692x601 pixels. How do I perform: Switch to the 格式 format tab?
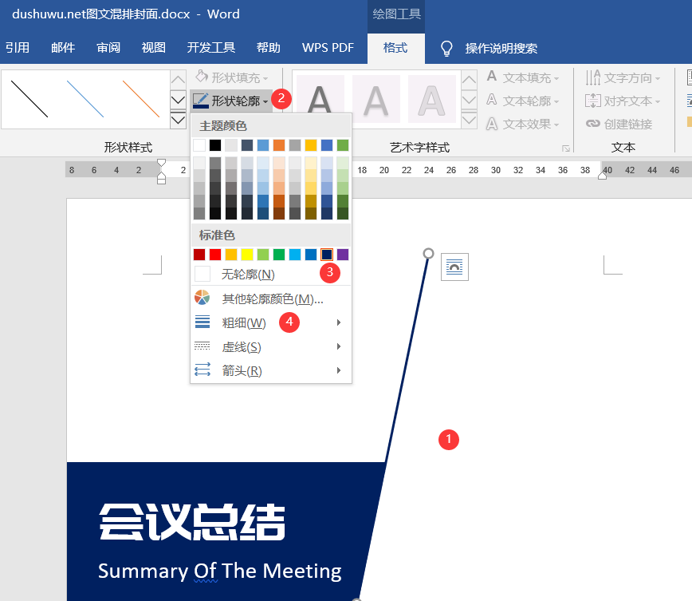click(x=395, y=48)
